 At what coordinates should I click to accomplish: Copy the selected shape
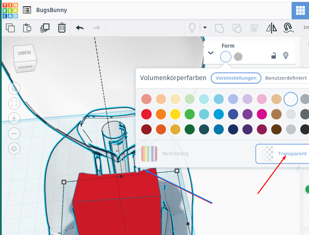coord(10,28)
